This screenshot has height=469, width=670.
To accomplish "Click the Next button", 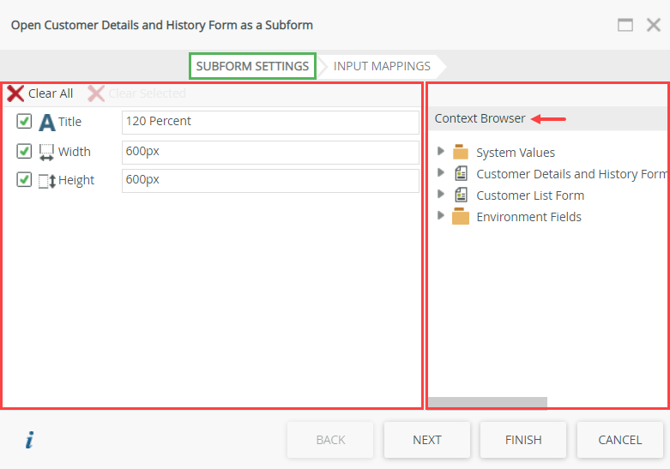I will click(427, 440).
